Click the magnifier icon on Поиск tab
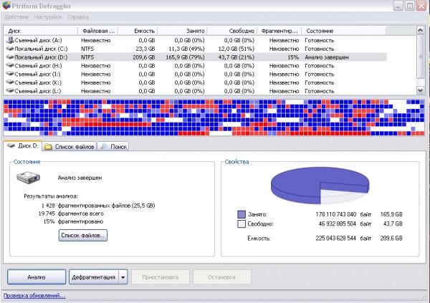This screenshot has height=303, width=430. coord(104,146)
